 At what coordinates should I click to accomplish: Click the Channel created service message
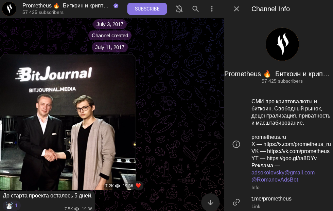pos(110,36)
